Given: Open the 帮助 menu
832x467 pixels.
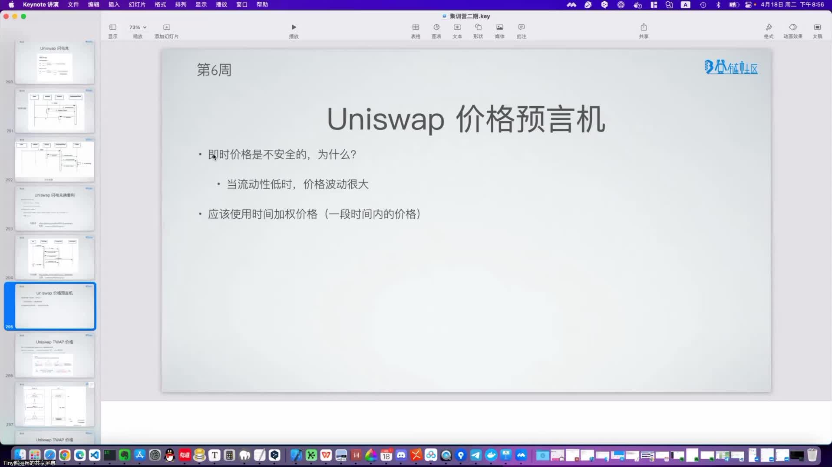Looking at the screenshot, I should (x=262, y=5).
